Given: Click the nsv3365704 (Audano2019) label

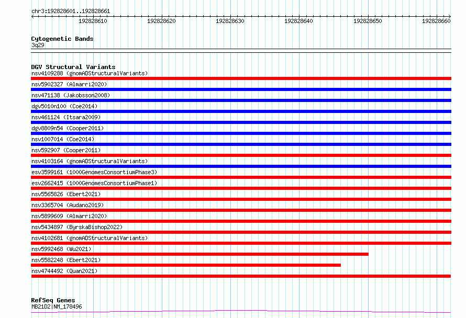Looking at the screenshot, I should 68,205.
